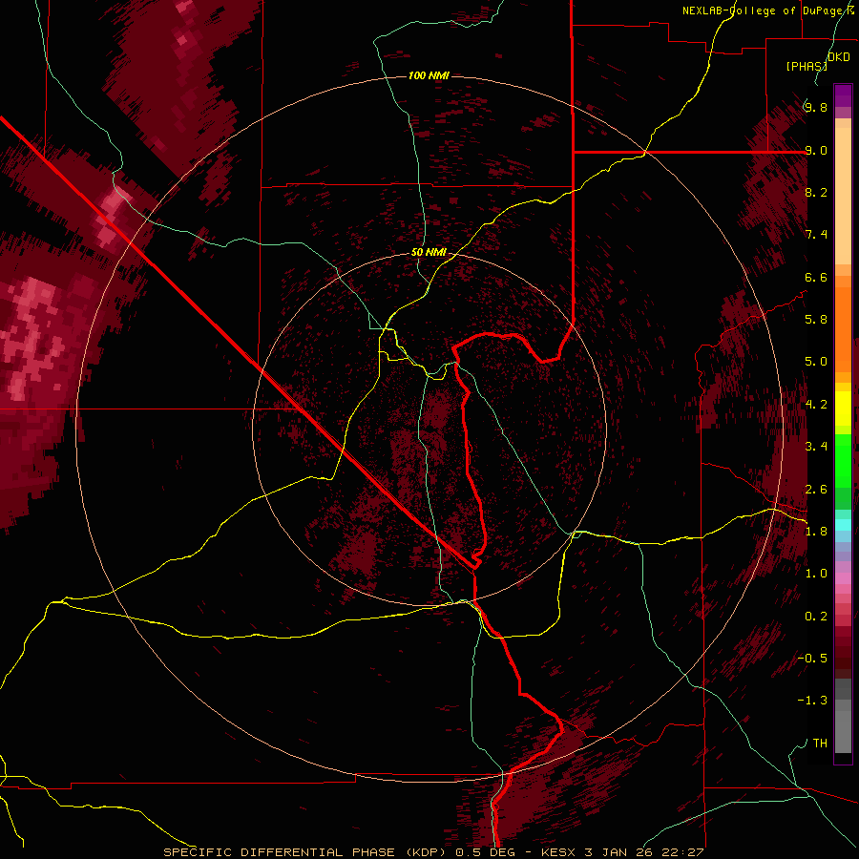Screen dimensions: 859x859
Task: Click the [PHAS] label above the color scale
Action: (807, 66)
